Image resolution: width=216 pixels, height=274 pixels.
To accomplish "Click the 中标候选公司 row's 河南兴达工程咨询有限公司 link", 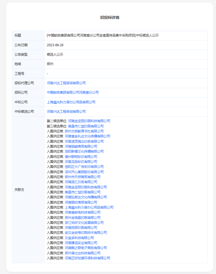I will (x=66, y=111).
